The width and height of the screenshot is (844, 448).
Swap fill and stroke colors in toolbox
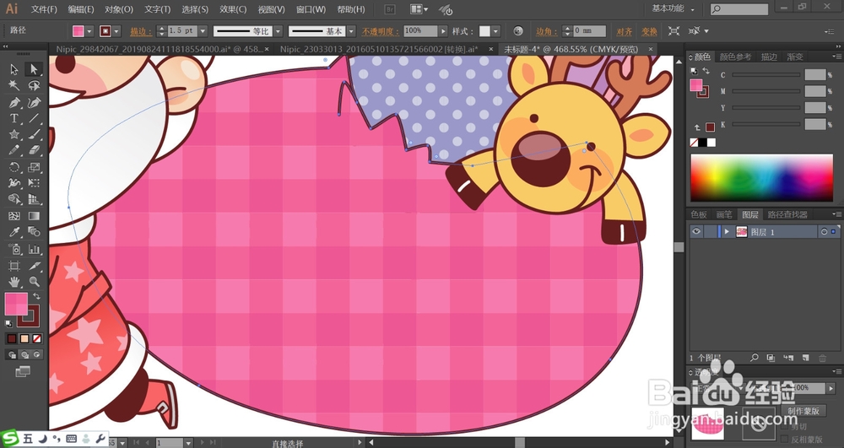pos(36,296)
